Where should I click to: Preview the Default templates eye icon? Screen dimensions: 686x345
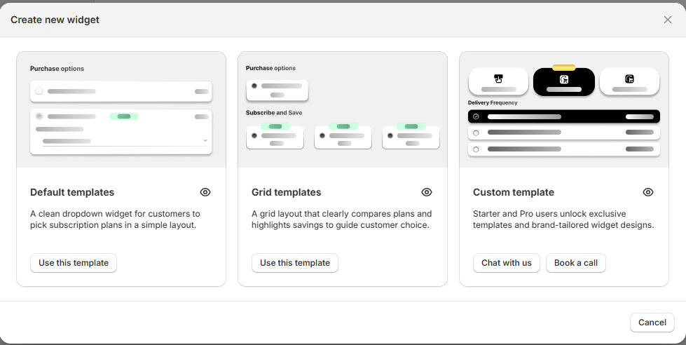point(205,192)
